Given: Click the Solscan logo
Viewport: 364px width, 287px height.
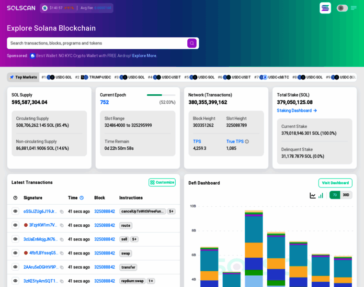Looking at the screenshot, I should pos(21,8).
